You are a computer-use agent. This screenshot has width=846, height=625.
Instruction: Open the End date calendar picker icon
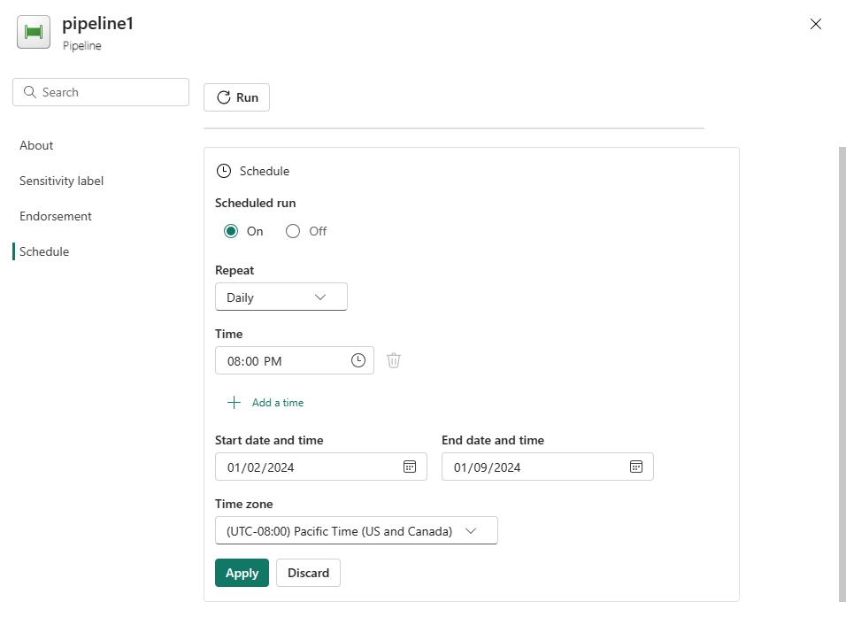click(636, 467)
